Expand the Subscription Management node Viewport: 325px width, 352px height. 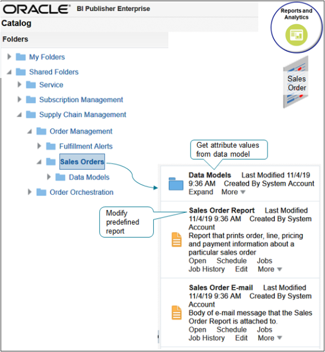coord(19,100)
